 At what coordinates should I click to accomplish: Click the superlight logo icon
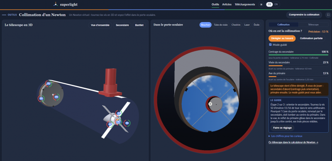point(56,4)
